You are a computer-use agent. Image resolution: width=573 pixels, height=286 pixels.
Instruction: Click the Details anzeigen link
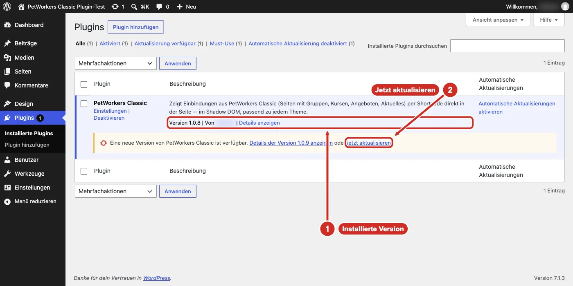tap(259, 123)
